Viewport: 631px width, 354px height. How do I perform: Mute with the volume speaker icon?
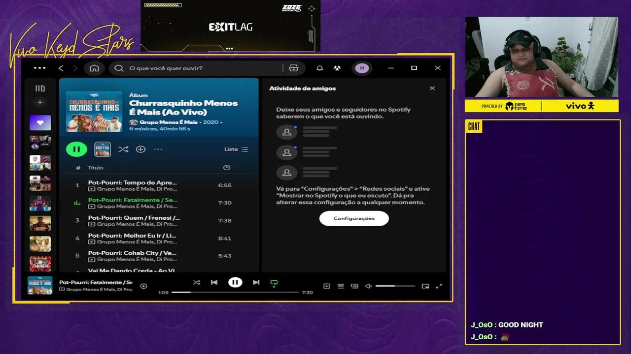click(x=368, y=286)
